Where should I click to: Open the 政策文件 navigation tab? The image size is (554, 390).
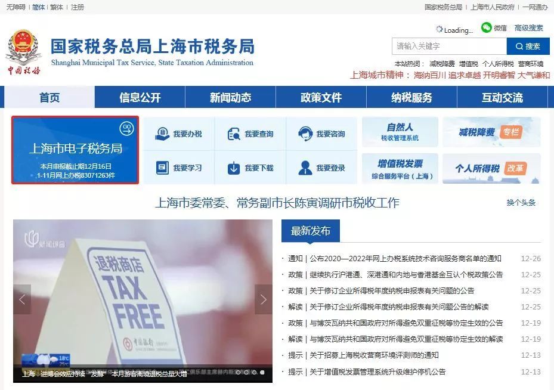(x=321, y=97)
